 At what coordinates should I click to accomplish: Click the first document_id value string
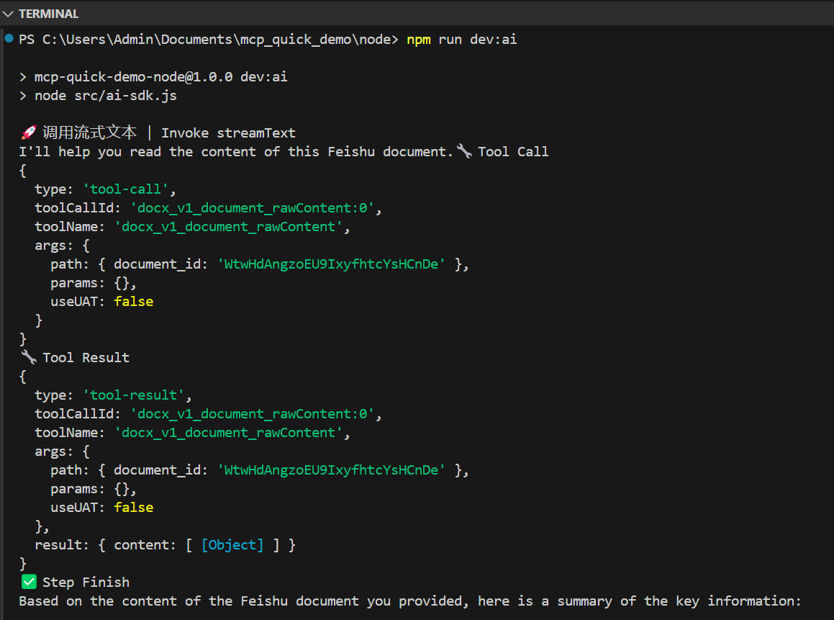pos(331,264)
